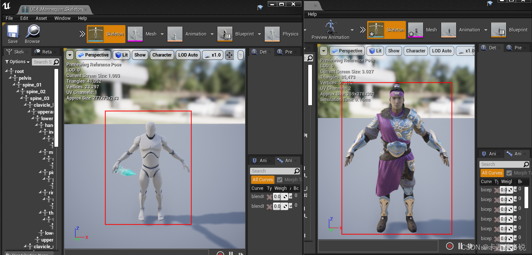Viewport: 532px width, 255px height.
Task: Click the translate gizmo icon in left viewport toolbar
Action: coord(229,55)
